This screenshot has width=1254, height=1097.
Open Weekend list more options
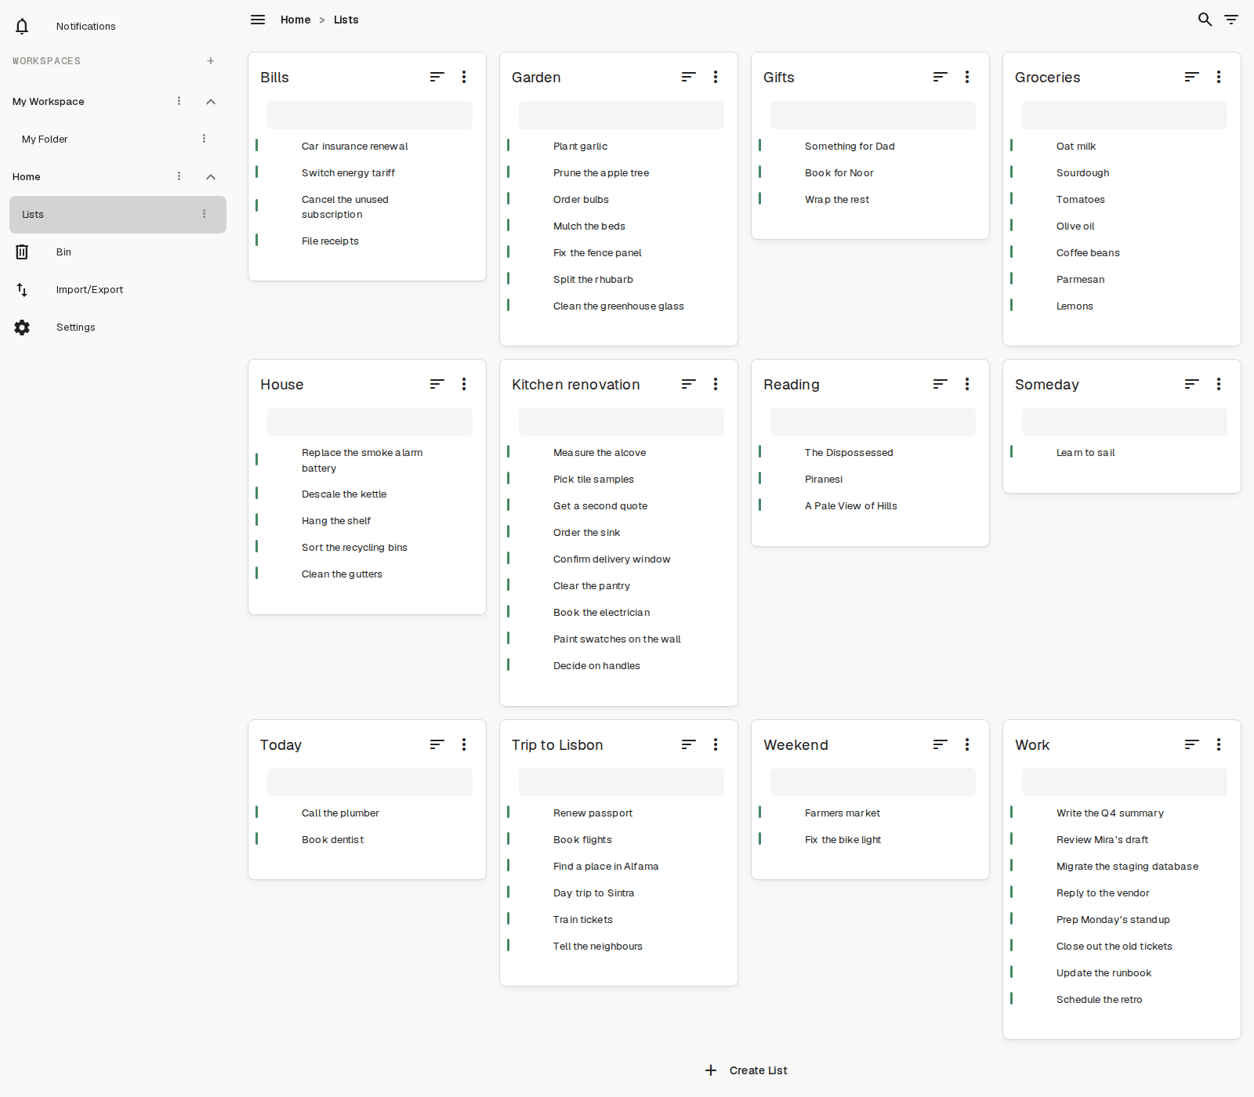967,744
